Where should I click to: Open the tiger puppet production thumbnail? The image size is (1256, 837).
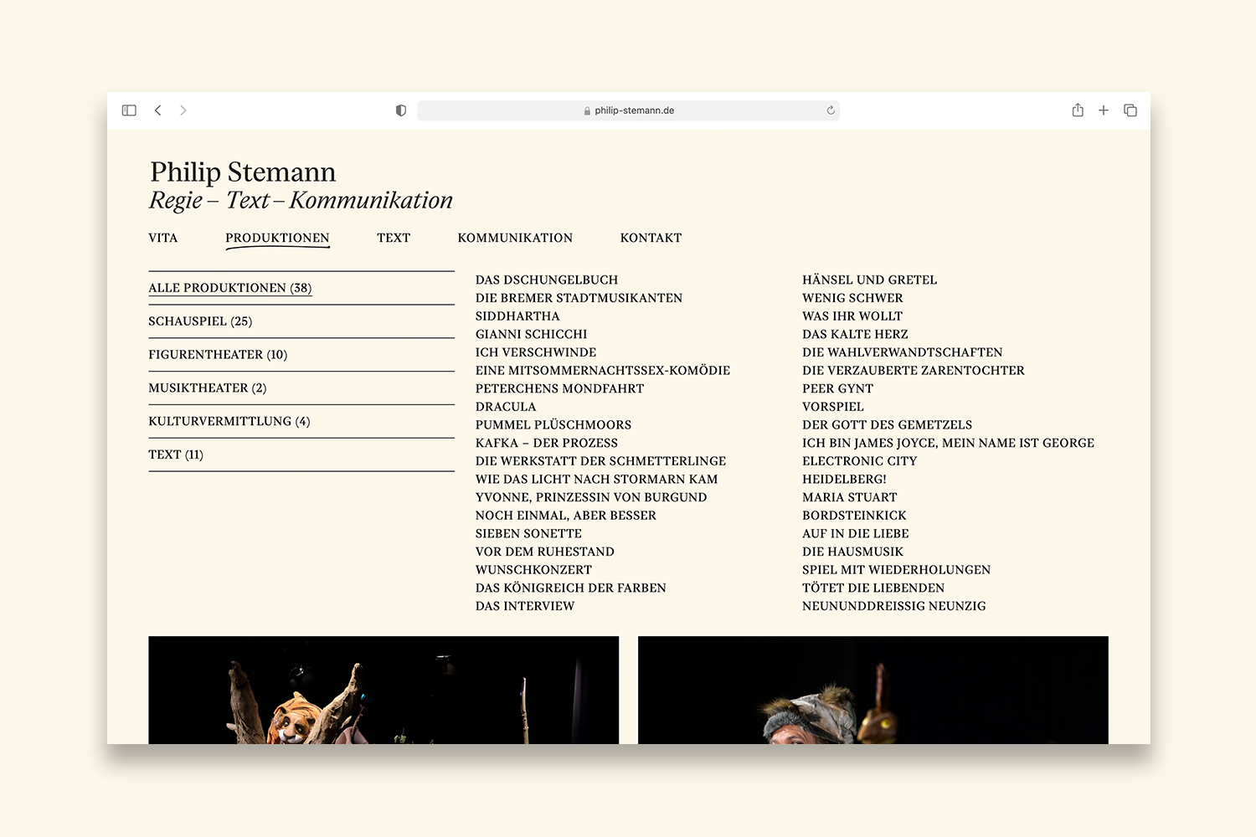click(383, 690)
